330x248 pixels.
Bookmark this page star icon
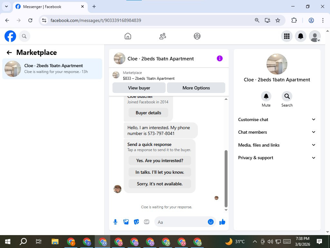(x=278, y=20)
